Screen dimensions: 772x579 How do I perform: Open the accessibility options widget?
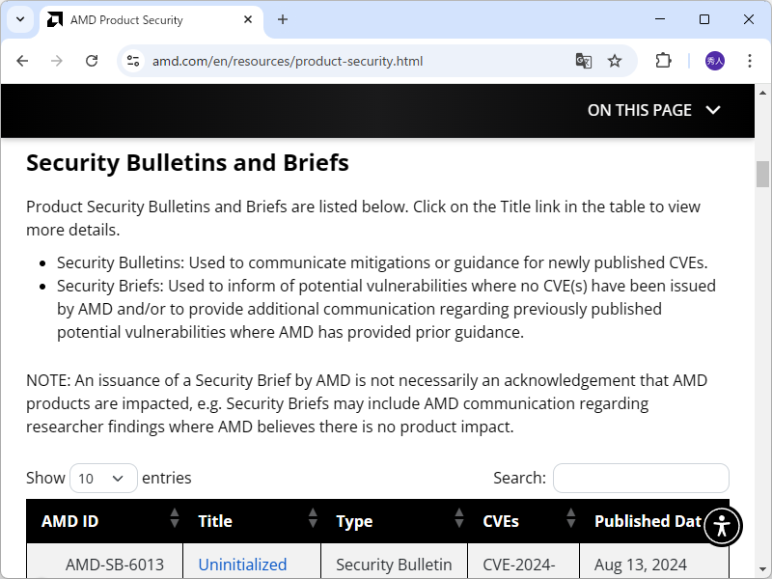pyautogui.click(x=722, y=526)
